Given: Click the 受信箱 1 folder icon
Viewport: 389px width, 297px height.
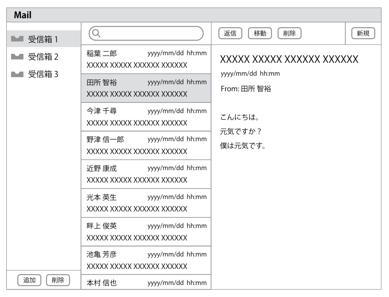Looking at the screenshot, I should [x=17, y=40].
